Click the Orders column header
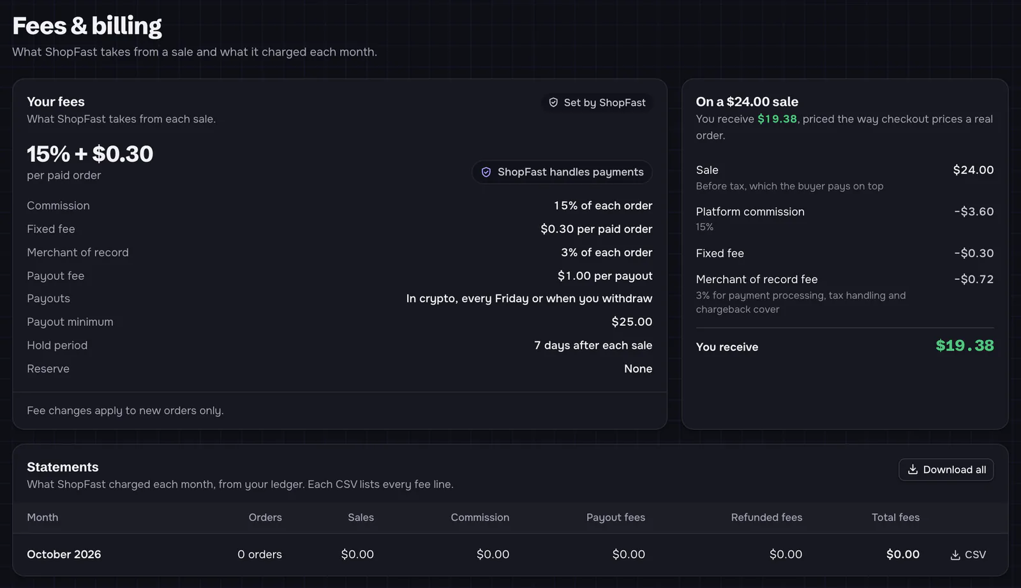Screen dimensions: 1021x588 [265, 518]
